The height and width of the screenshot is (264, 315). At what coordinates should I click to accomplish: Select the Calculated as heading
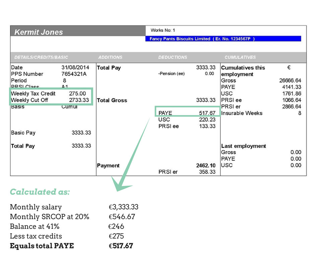click(40, 192)
